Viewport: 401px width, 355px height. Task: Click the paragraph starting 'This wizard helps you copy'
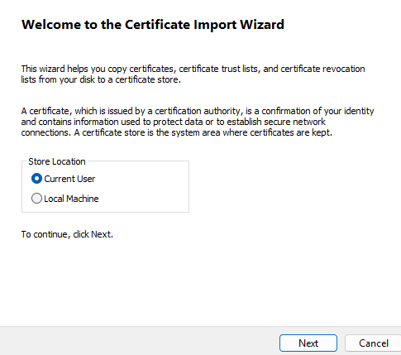pos(193,74)
